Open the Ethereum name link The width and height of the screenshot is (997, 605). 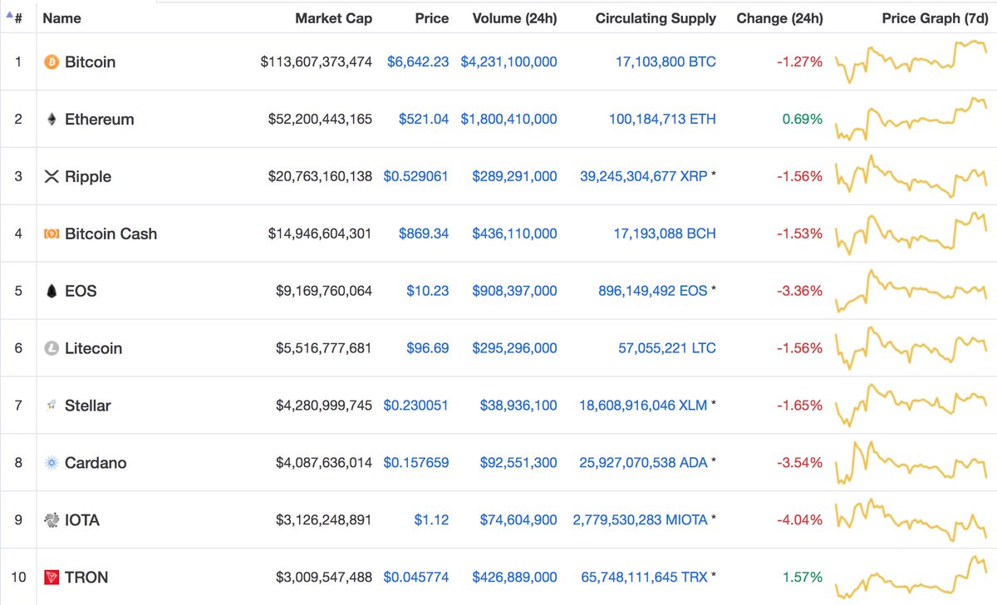[x=99, y=120]
